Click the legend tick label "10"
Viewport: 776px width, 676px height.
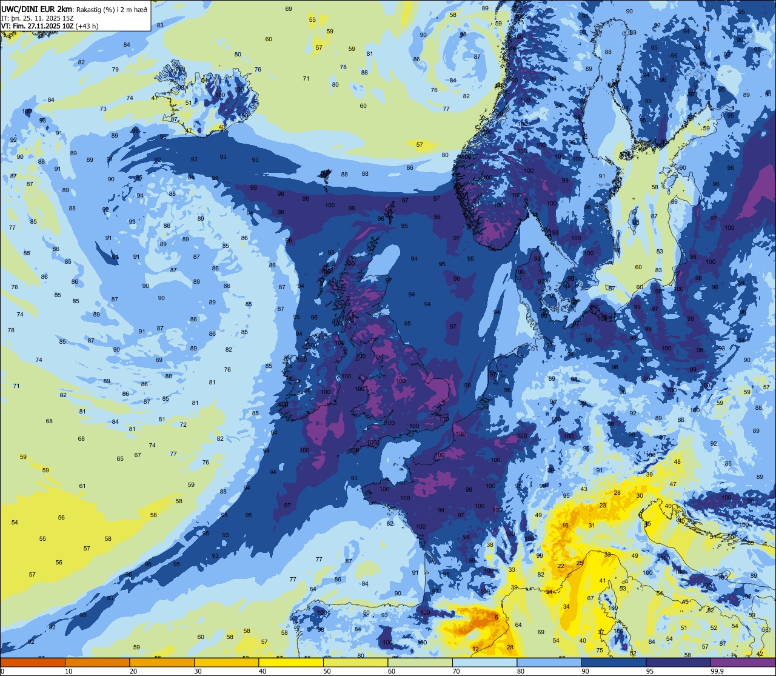pyautogui.click(x=69, y=671)
